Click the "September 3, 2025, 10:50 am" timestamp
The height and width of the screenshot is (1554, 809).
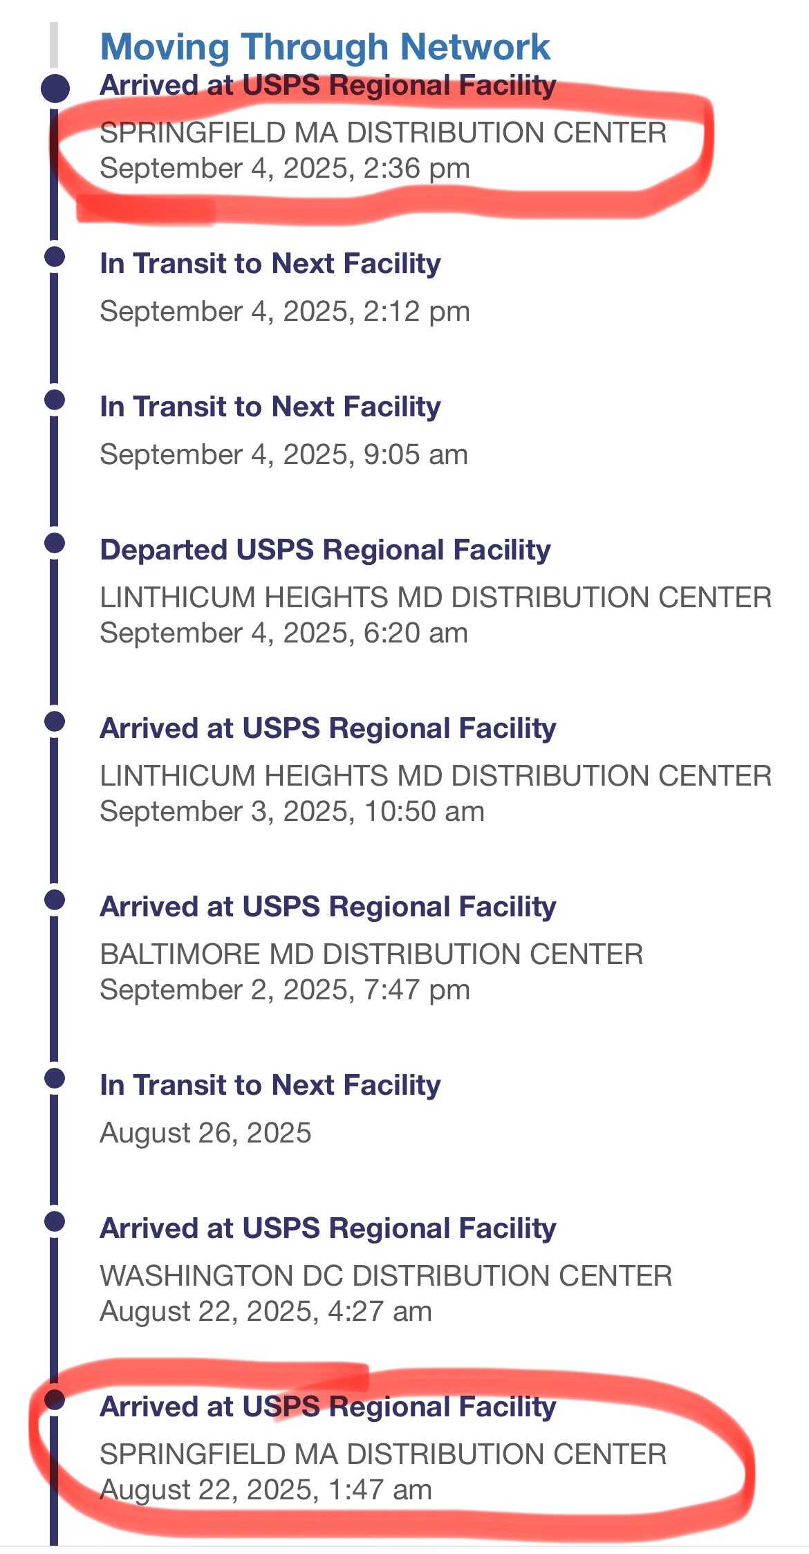pyautogui.click(x=292, y=811)
